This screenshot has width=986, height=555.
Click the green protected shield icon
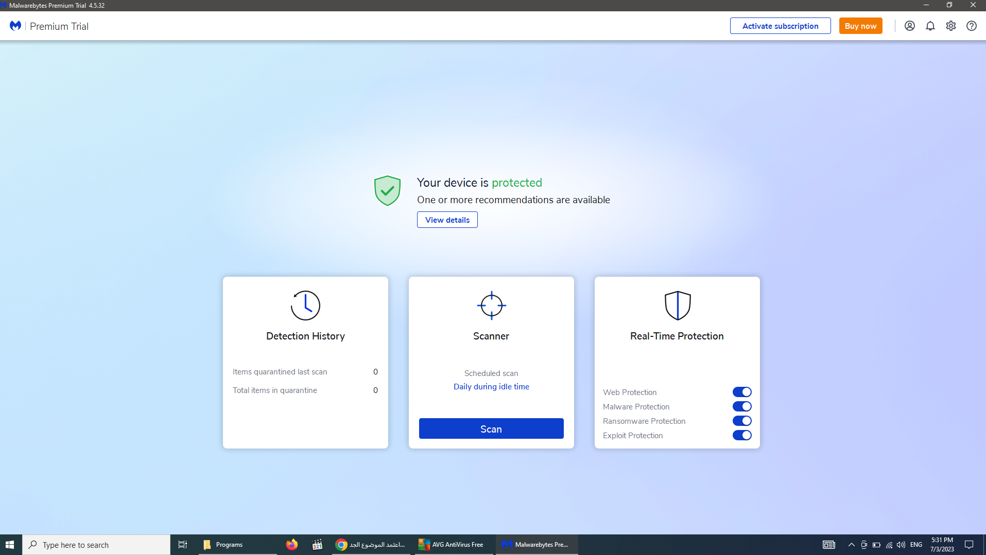387,190
